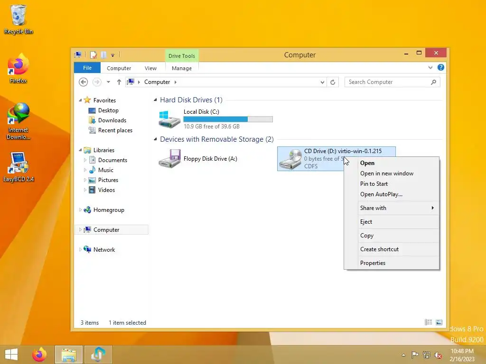The width and height of the screenshot is (486, 364).
Task: Expand the Network tree node
Action: (80, 249)
